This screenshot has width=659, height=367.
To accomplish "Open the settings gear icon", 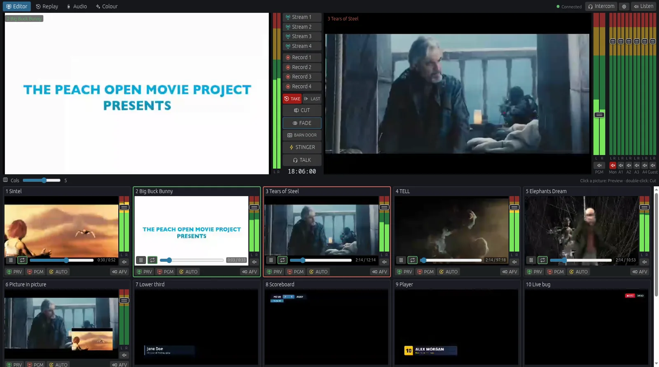I will point(624,7).
